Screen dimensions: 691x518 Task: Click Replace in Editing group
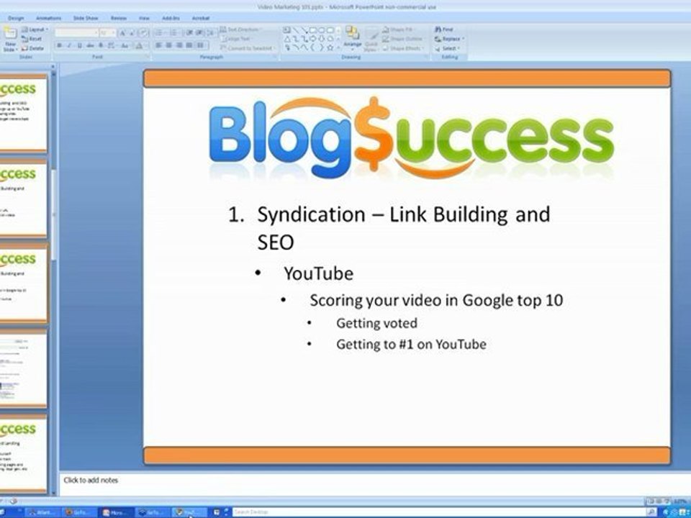coord(449,39)
